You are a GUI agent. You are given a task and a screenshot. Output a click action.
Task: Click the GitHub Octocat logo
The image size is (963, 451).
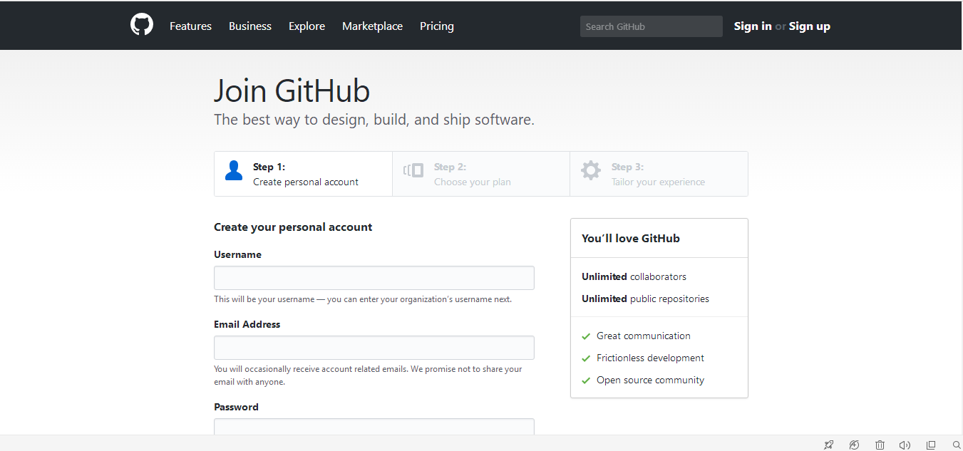pos(142,25)
